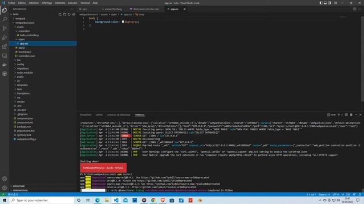
Task: Open the Fichier menu
Action: point(11,3)
